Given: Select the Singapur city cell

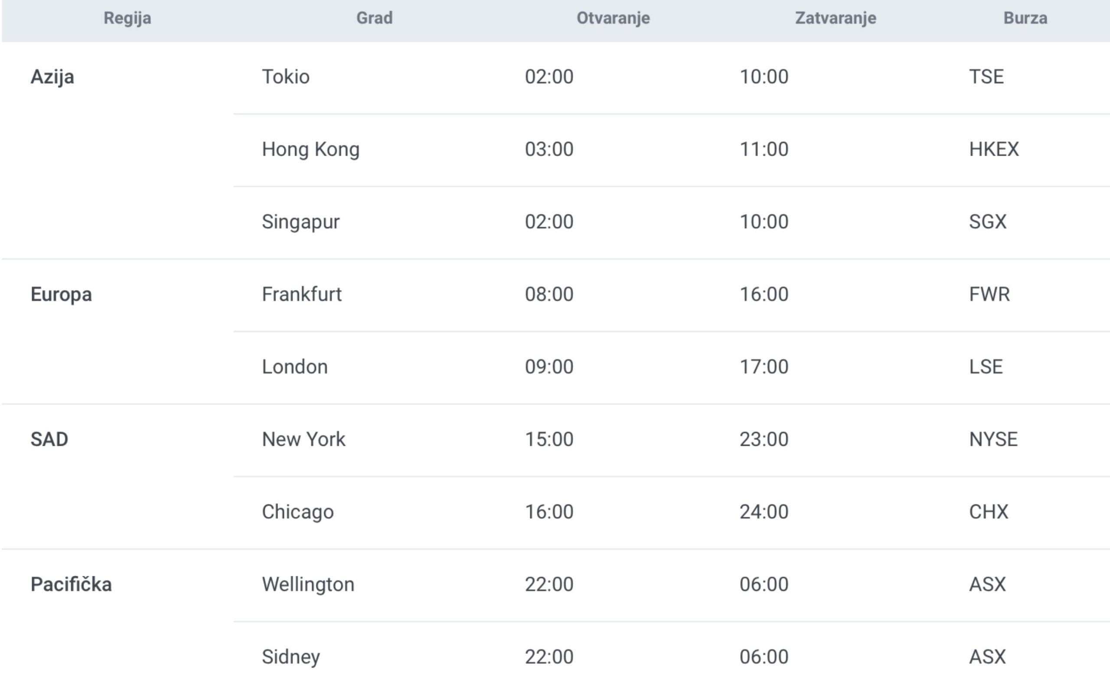Looking at the screenshot, I should coord(301,222).
